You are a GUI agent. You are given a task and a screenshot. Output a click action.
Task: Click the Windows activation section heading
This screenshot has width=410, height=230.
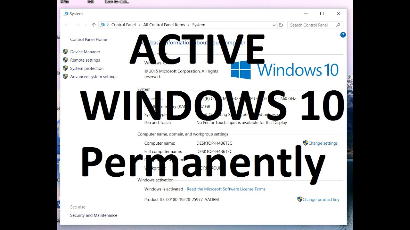click(155, 180)
